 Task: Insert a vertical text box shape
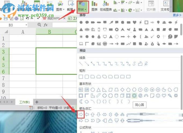click(x=87, y=90)
